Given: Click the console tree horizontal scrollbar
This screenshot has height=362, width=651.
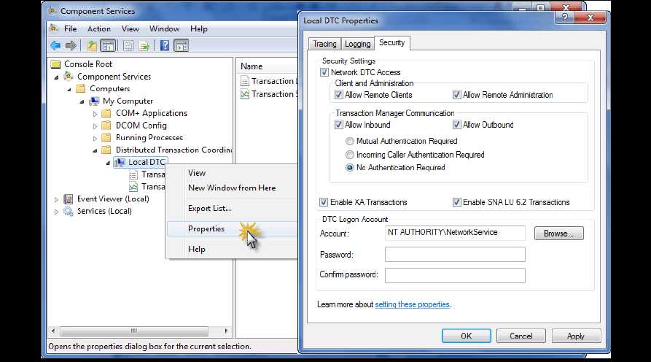Looking at the screenshot, I should click(x=140, y=331).
